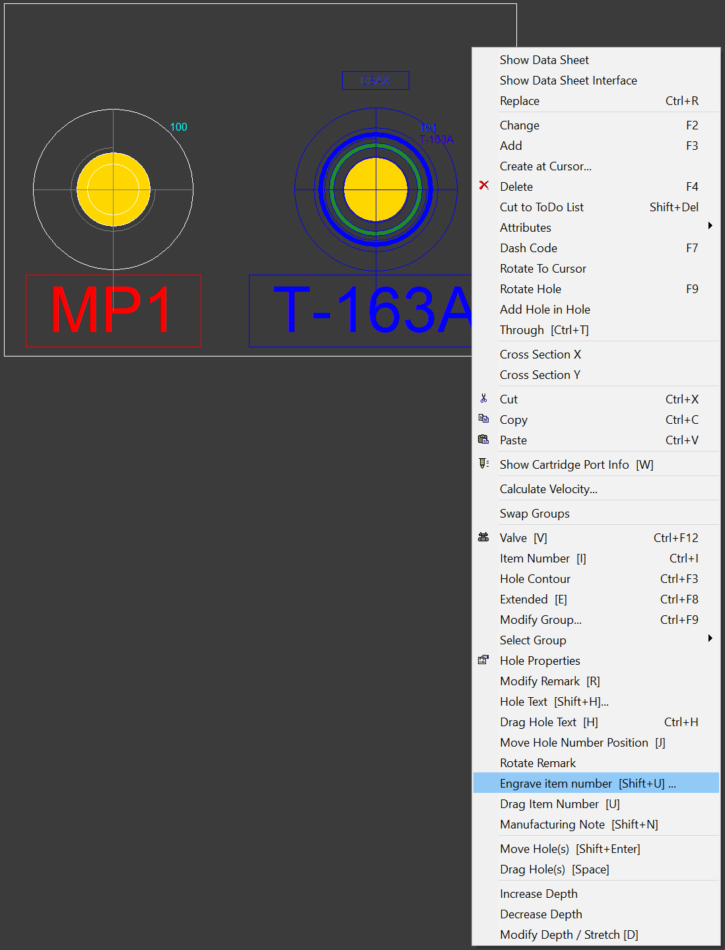The height and width of the screenshot is (950, 725).
Task: Choose Move Hole Number Position [J]
Action: pos(596,743)
